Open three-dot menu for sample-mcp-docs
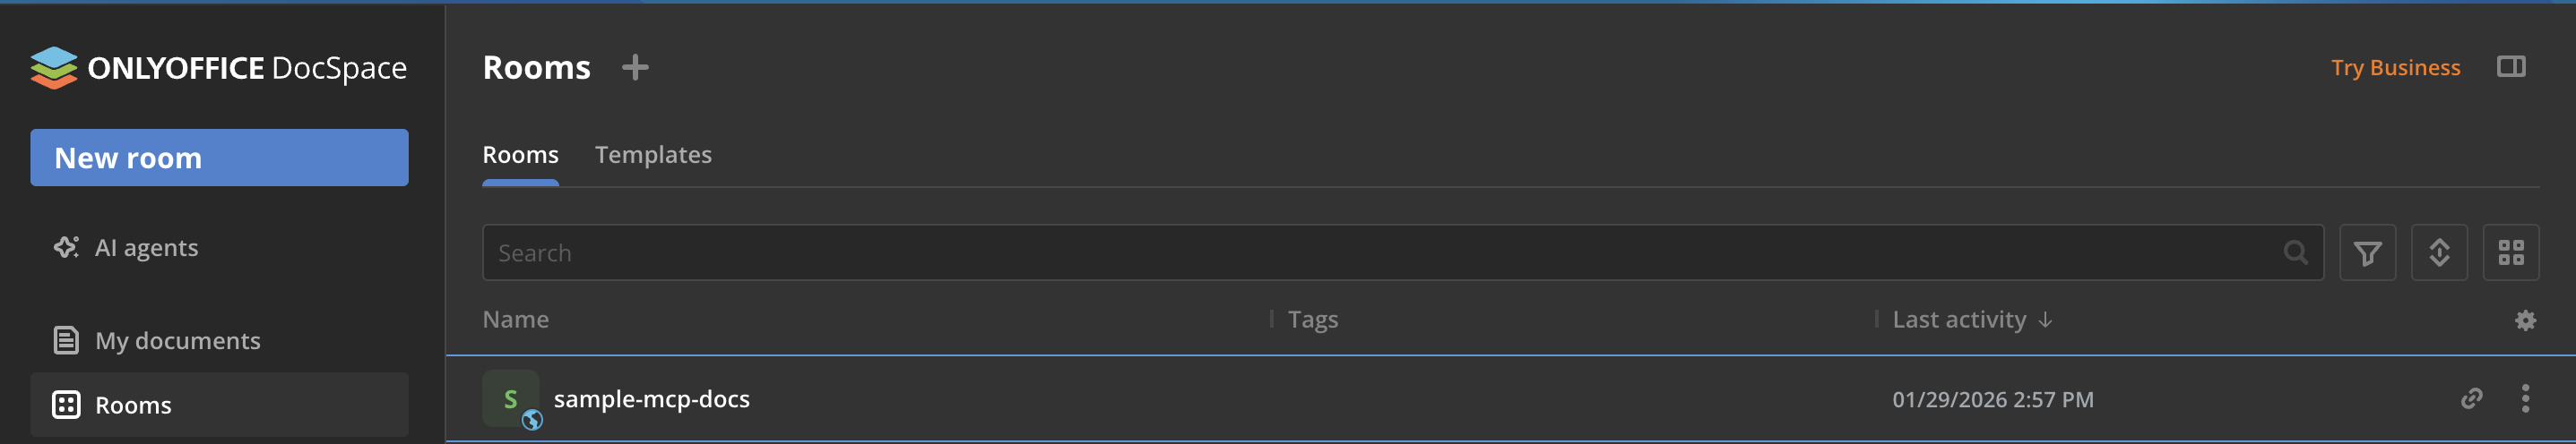This screenshot has width=2576, height=444. pos(2525,399)
